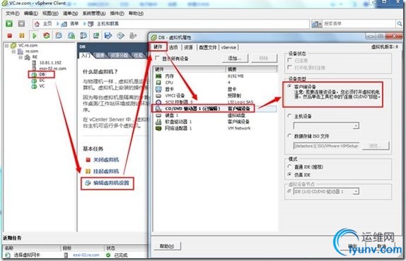Select the CD/DVD 驱动器 1 row
This screenshot has width=406, height=261.
pos(214,109)
